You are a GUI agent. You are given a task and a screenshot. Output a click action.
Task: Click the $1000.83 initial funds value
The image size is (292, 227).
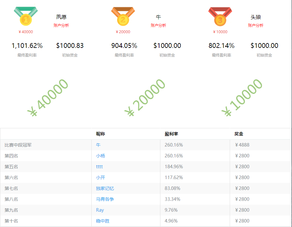click(x=70, y=46)
